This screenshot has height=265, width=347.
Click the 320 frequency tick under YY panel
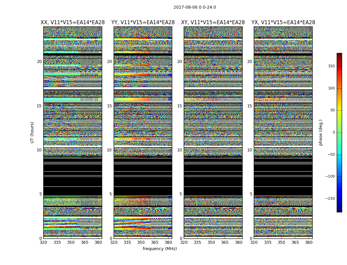pyautogui.click(x=114, y=242)
